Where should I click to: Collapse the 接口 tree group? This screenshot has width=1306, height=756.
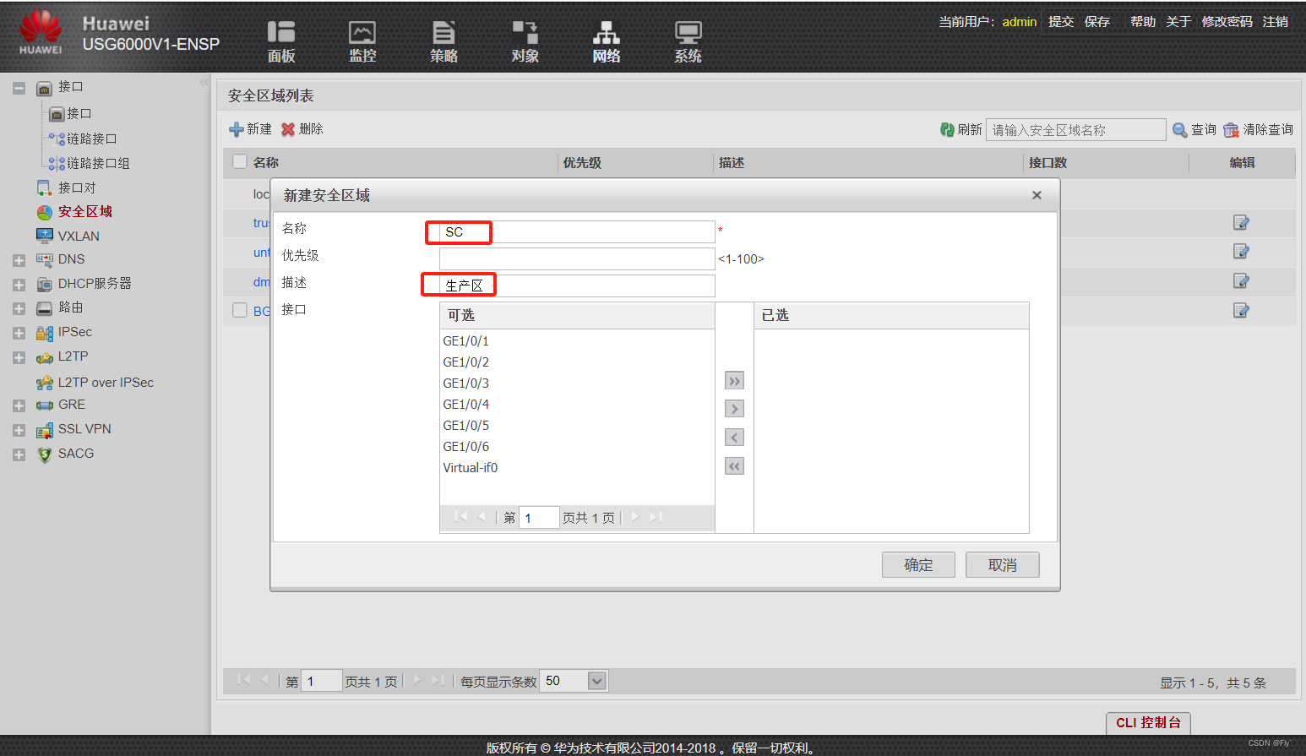(x=19, y=88)
